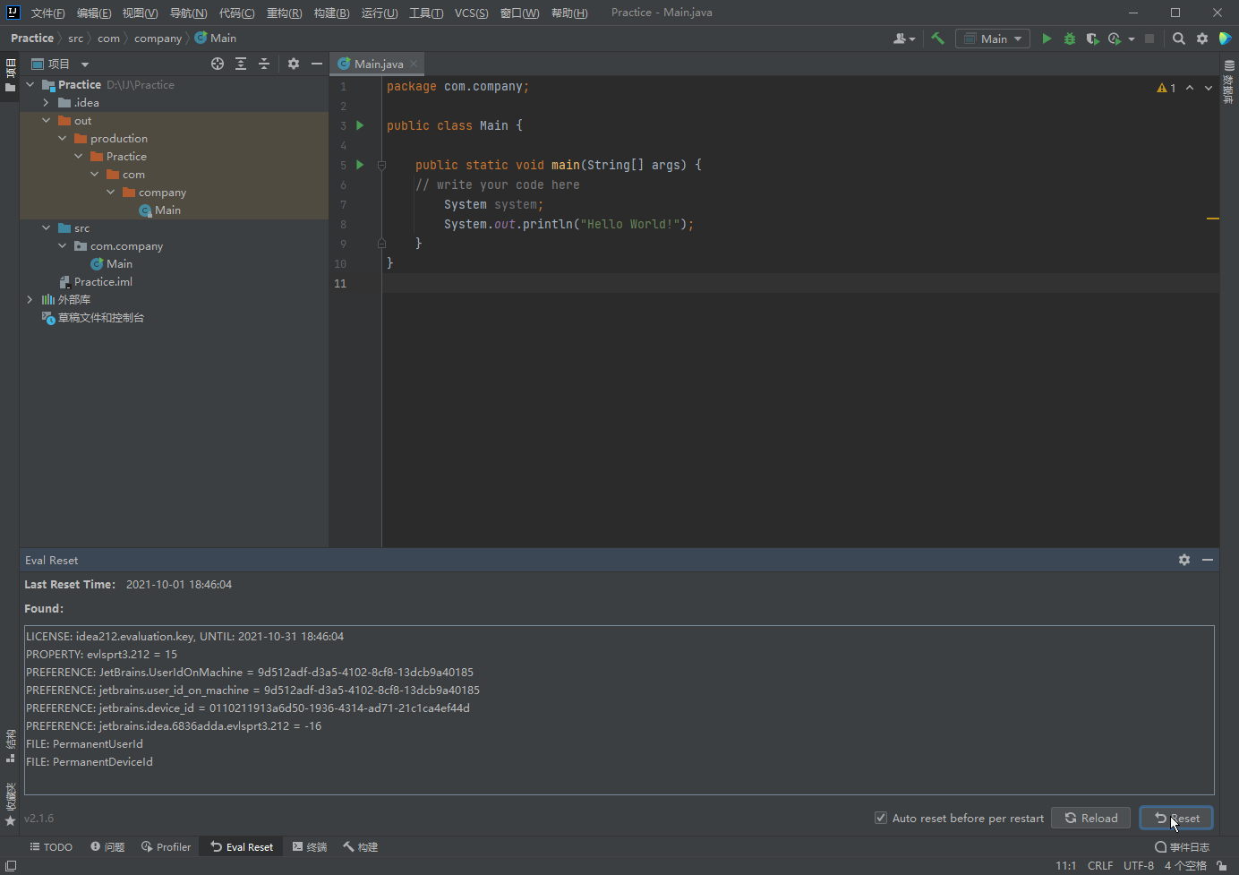Collapse the Practice root folder

[30, 84]
